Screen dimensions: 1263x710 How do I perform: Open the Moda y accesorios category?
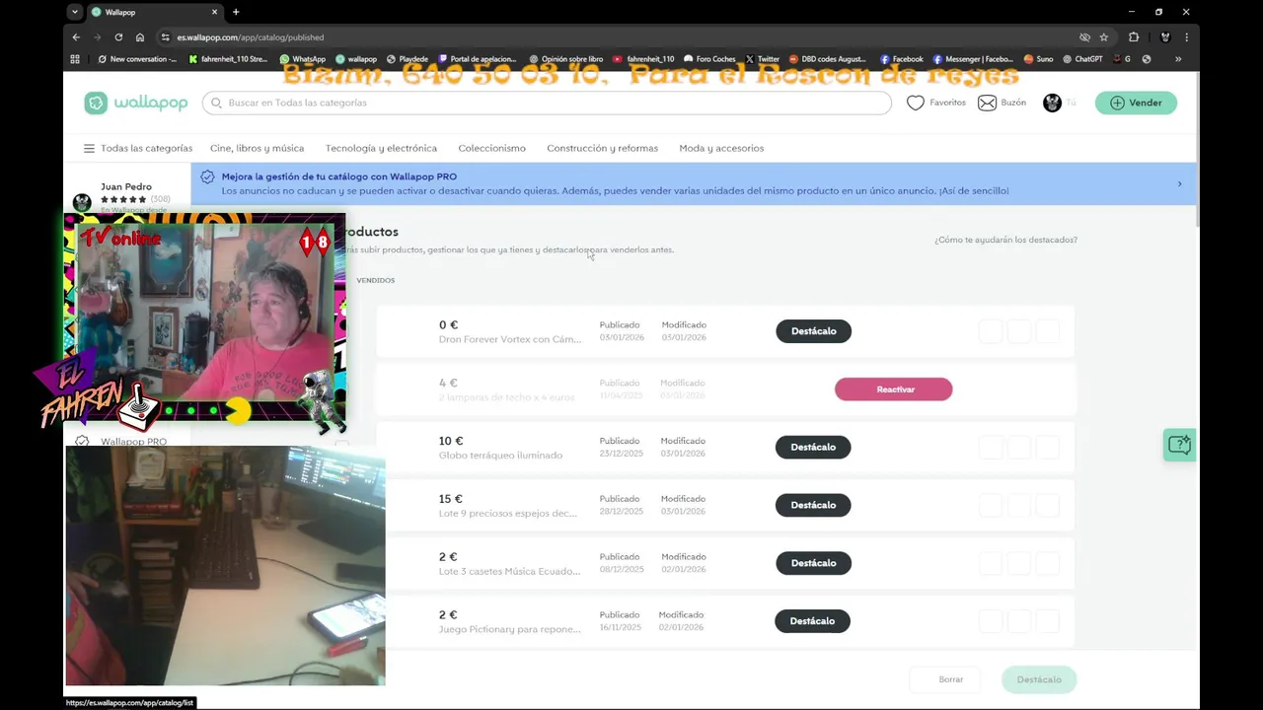pos(721,148)
